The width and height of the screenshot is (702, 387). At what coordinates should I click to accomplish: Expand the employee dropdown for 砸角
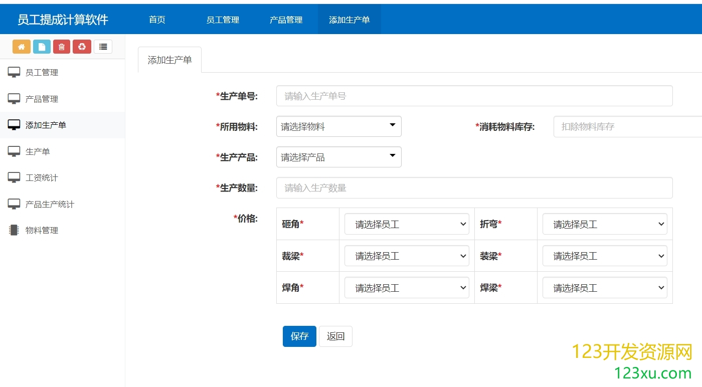tap(406, 224)
